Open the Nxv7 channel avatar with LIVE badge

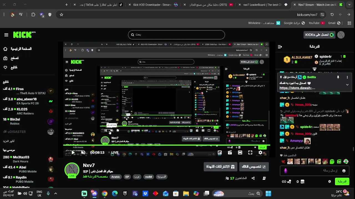tap(72, 170)
